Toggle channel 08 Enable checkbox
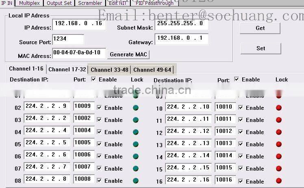 (99, 180)
